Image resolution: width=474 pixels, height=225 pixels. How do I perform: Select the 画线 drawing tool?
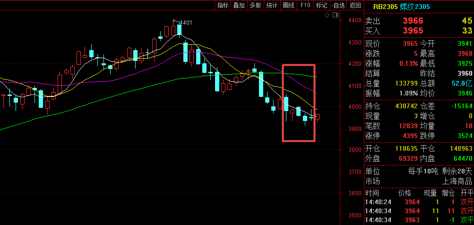[x=288, y=5]
